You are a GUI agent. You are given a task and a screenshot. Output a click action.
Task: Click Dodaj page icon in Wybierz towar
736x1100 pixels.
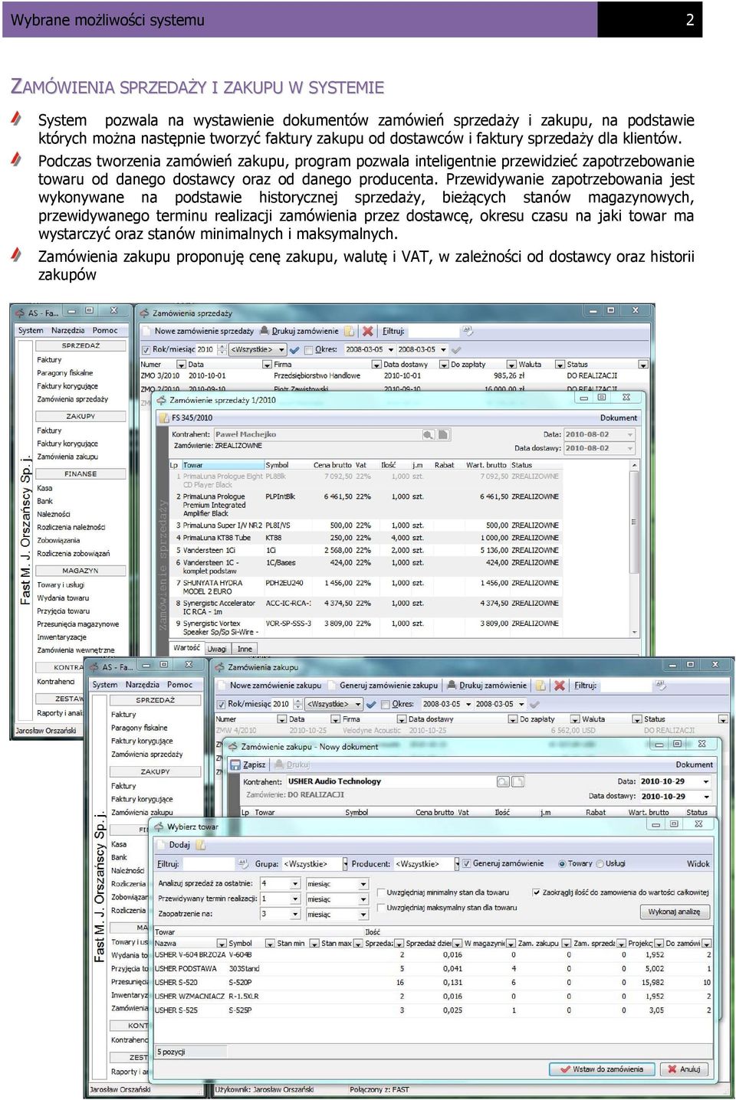[x=161, y=845]
